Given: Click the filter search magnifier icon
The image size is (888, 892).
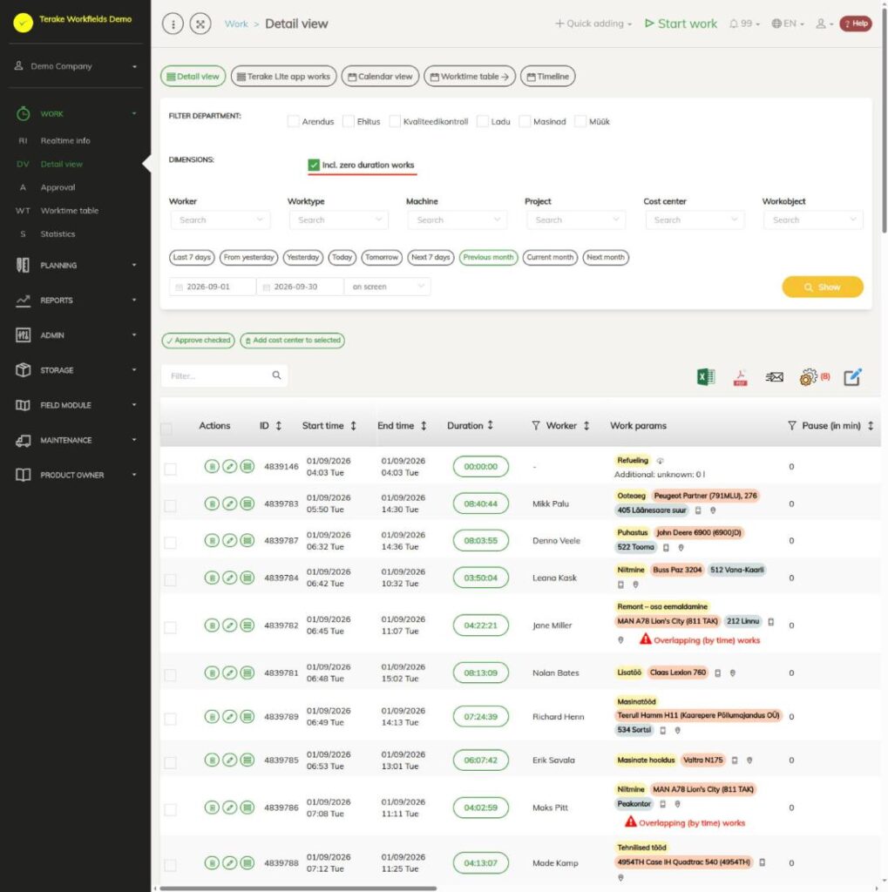Looking at the screenshot, I should click(276, 375).
